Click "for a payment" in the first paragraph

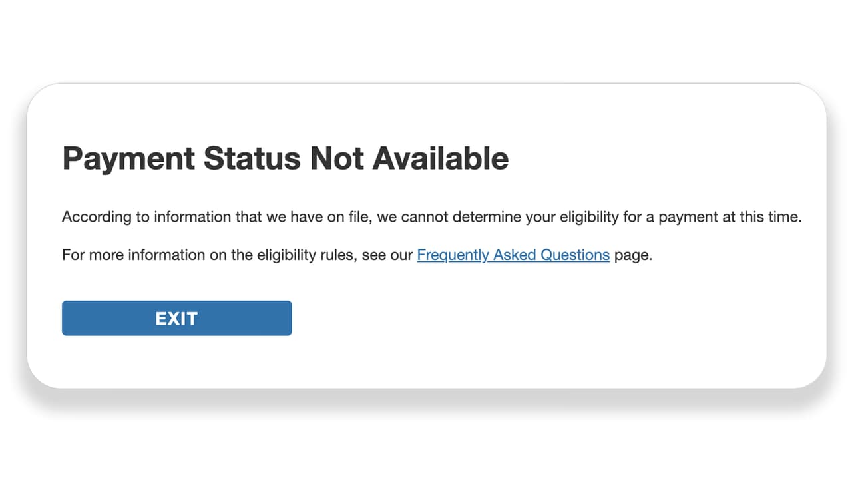tap(660, 217)
